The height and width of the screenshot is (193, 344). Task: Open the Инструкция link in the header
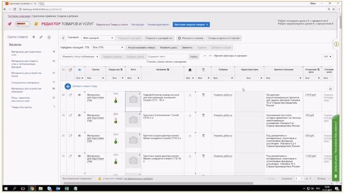click(138, 25)
